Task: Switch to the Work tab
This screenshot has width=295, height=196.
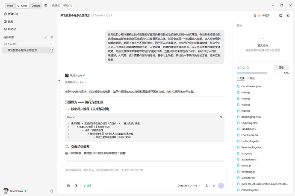Action: [10, 6]
